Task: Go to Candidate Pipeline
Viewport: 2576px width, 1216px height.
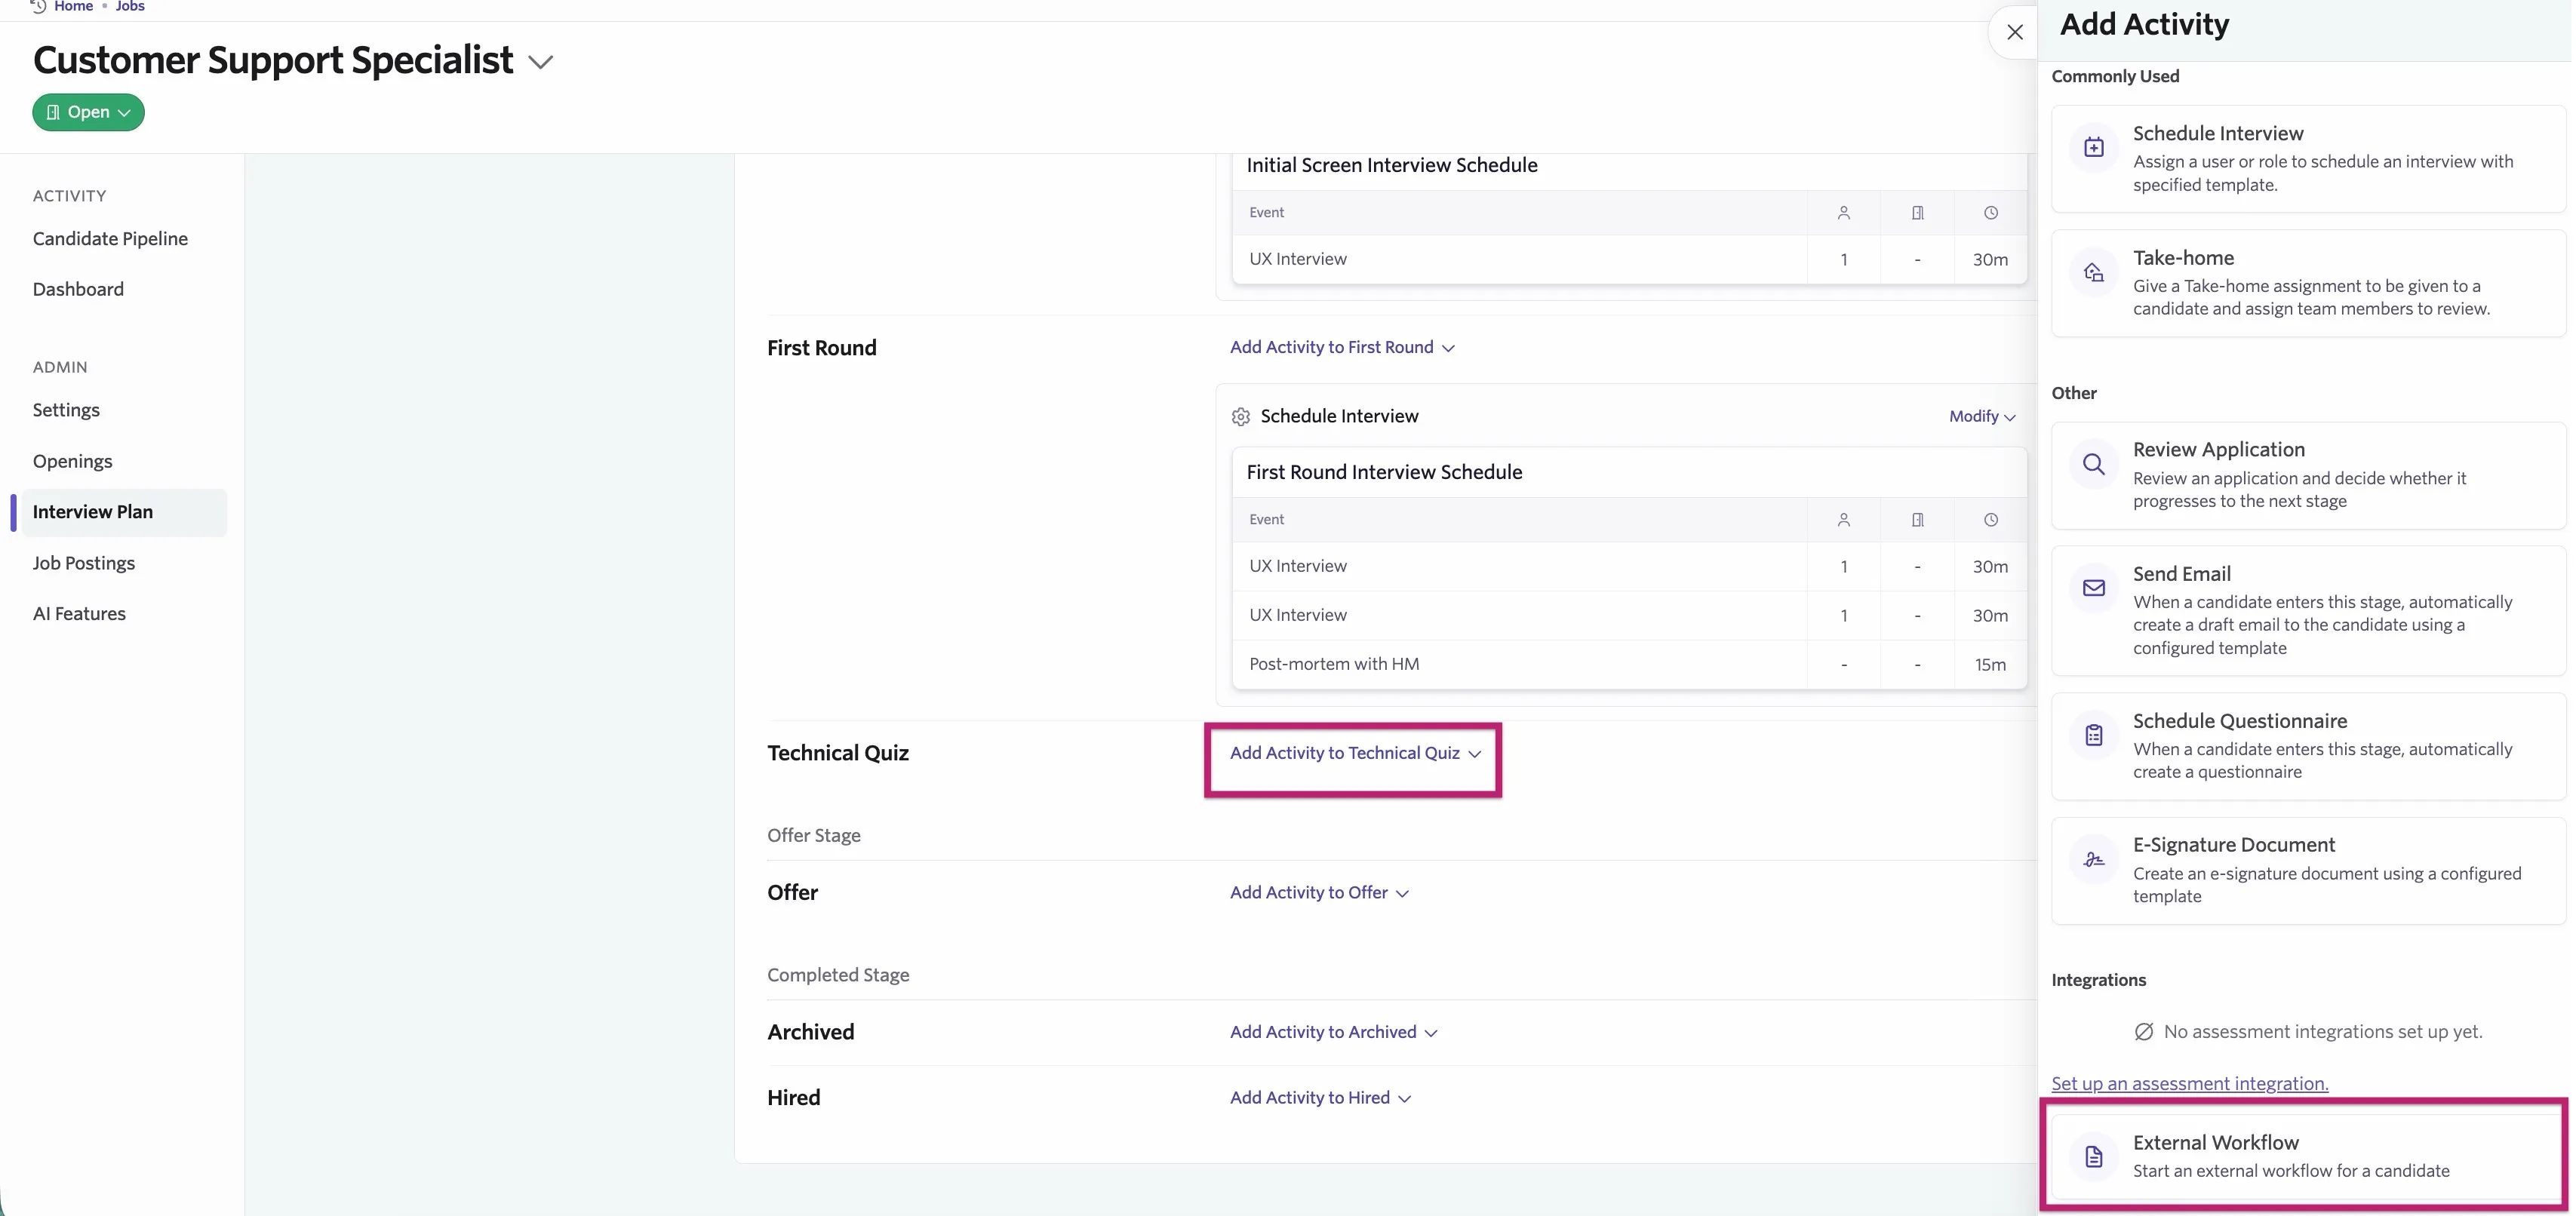Action: [110, 239]
